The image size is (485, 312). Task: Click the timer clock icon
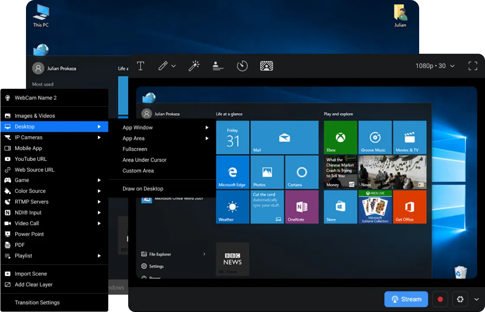(x=242, y=66)
